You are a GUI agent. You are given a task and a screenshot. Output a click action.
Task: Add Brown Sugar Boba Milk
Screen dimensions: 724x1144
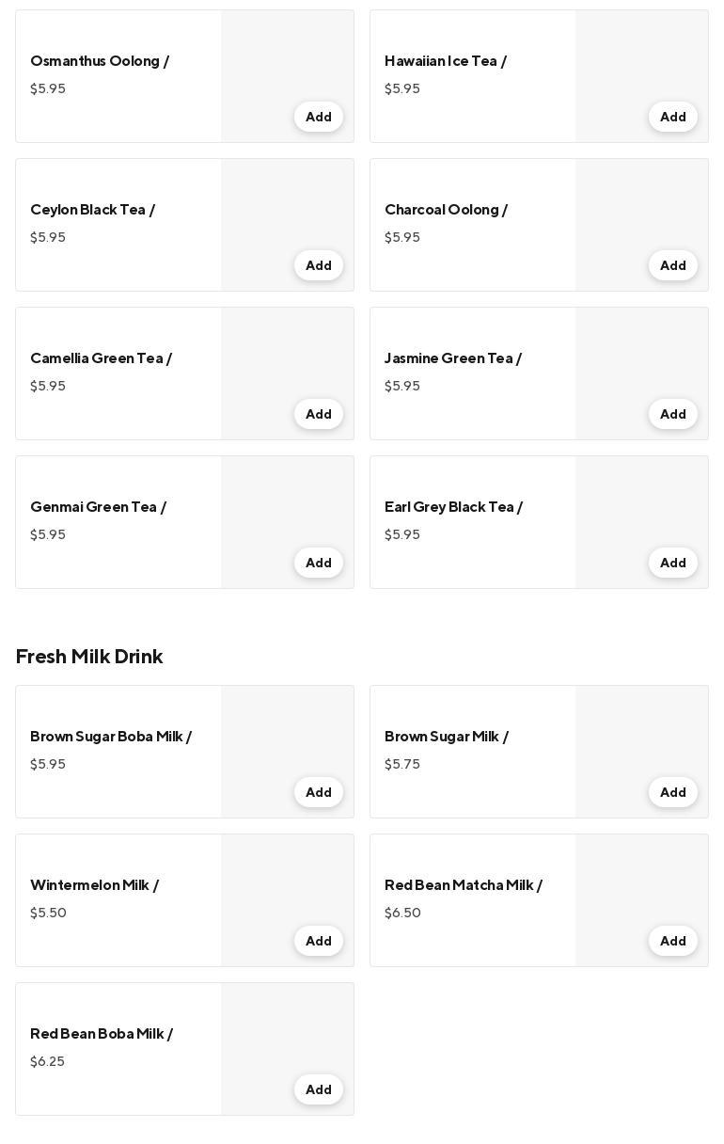[x=318, y=792]
